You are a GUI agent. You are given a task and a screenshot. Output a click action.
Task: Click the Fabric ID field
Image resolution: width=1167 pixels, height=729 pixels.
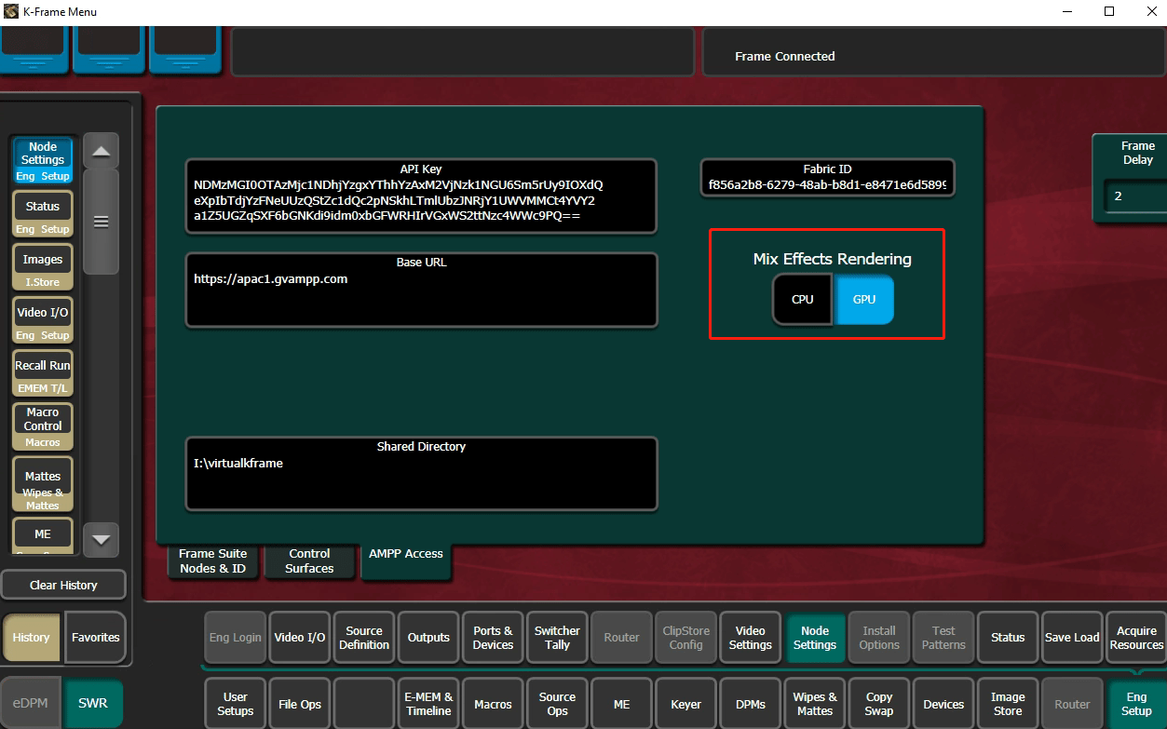(827, 178)
